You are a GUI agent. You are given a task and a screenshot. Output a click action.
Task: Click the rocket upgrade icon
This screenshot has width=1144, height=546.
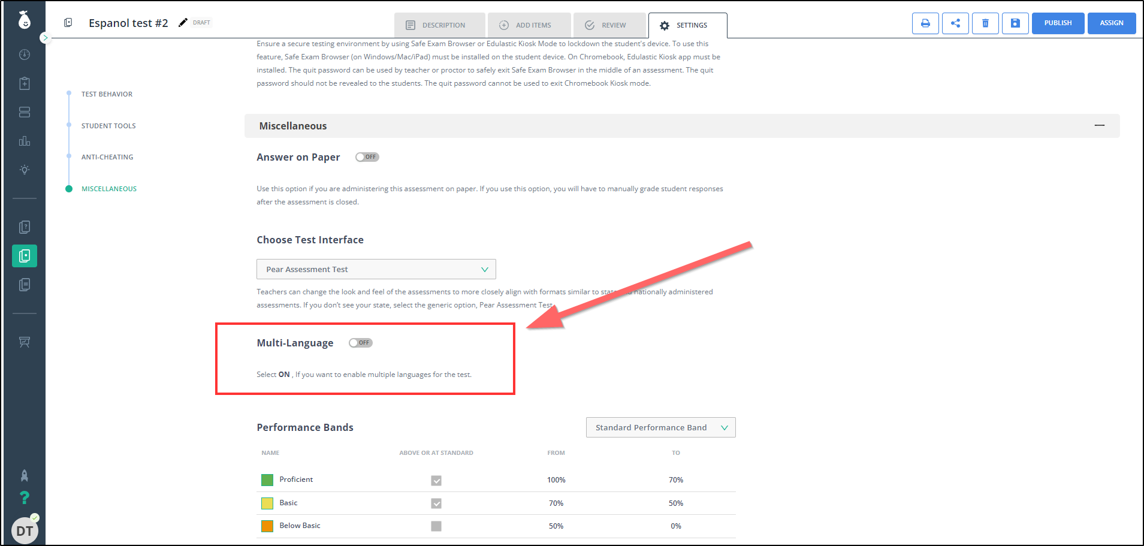[x=25, y=476]
